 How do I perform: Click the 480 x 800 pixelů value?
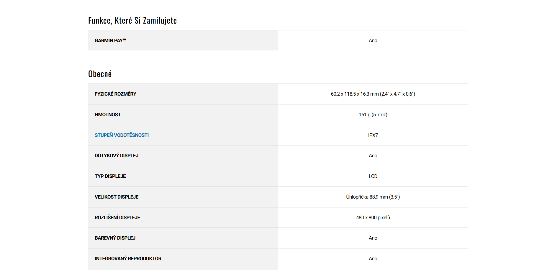[373, 217]
